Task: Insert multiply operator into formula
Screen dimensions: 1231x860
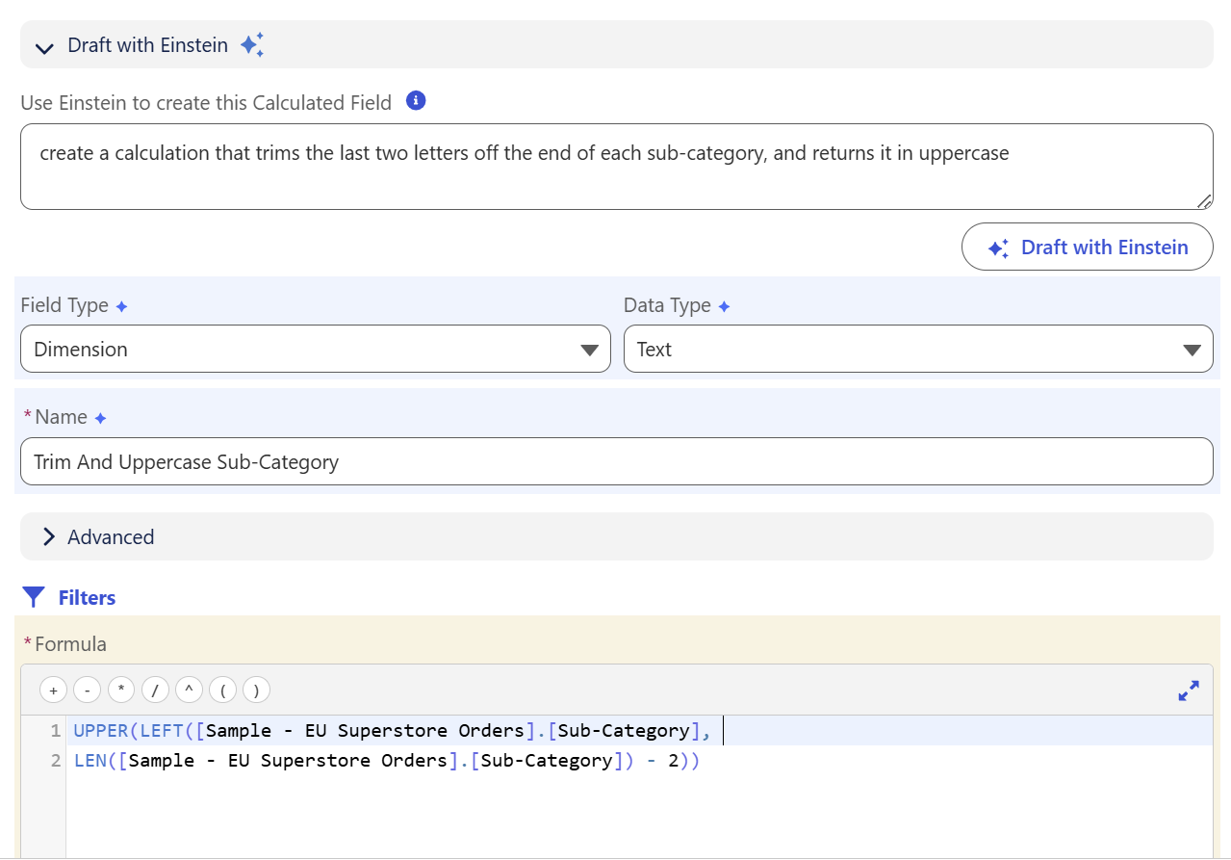Action: point(120,690)
